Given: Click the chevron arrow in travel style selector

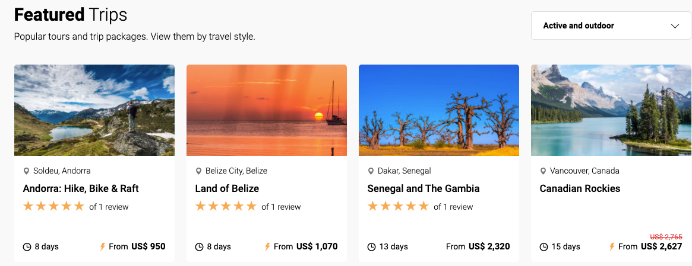Looking at the screenshot, I should (x=675, y=26).
